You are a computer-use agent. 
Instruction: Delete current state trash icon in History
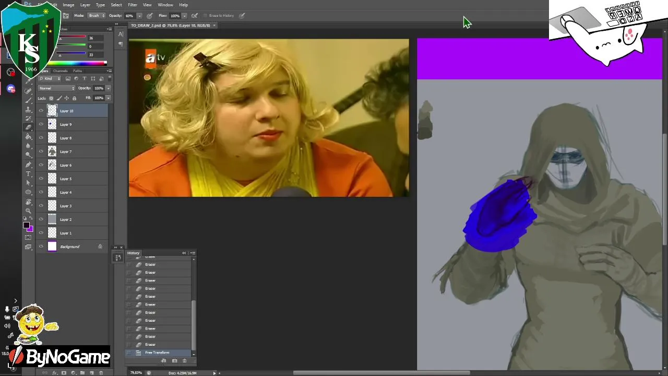click(x=184, y=361)
